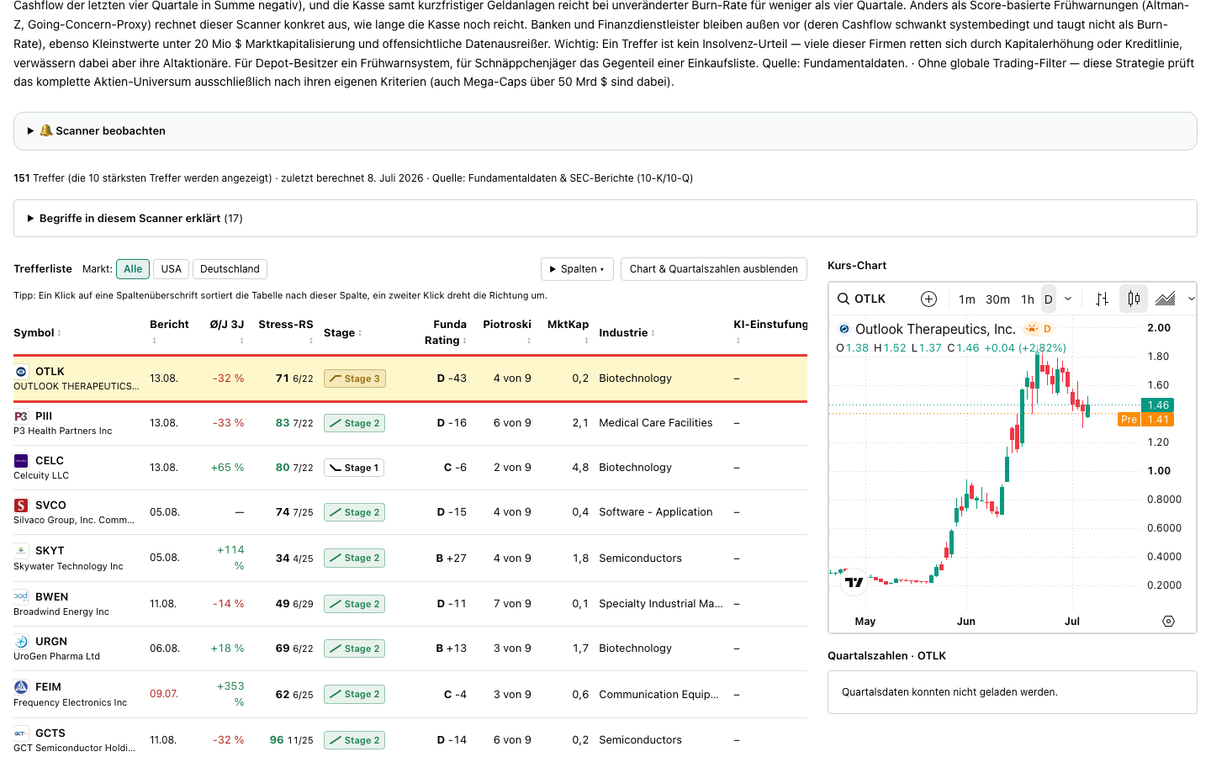Click the Pre 1.41 pre-market price label

click(x=1146, y=420)
